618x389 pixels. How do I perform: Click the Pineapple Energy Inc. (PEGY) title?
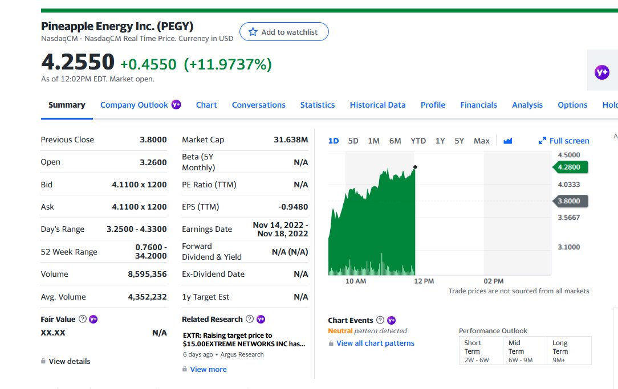(117, 26)
